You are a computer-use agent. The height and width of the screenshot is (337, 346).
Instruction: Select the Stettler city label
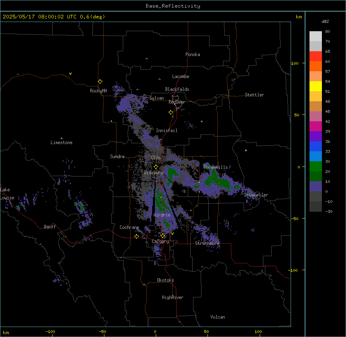(x=254, y=95)
